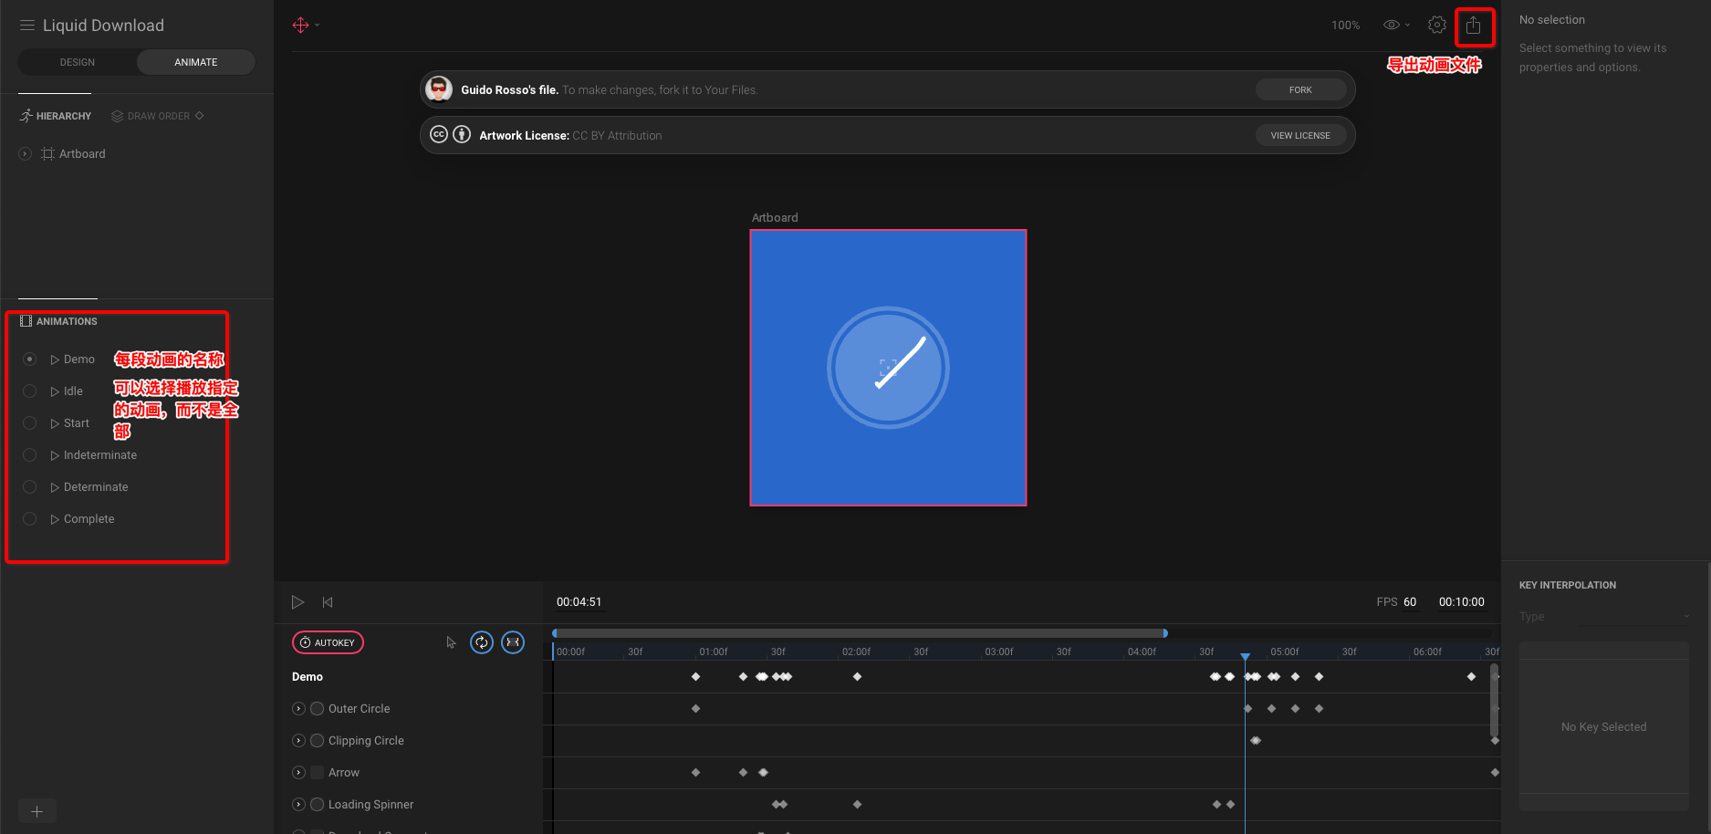Viewport: 1711px width, 834px height.
Task: Open the eye visibility options dropdown
Action: (1395, 26)
